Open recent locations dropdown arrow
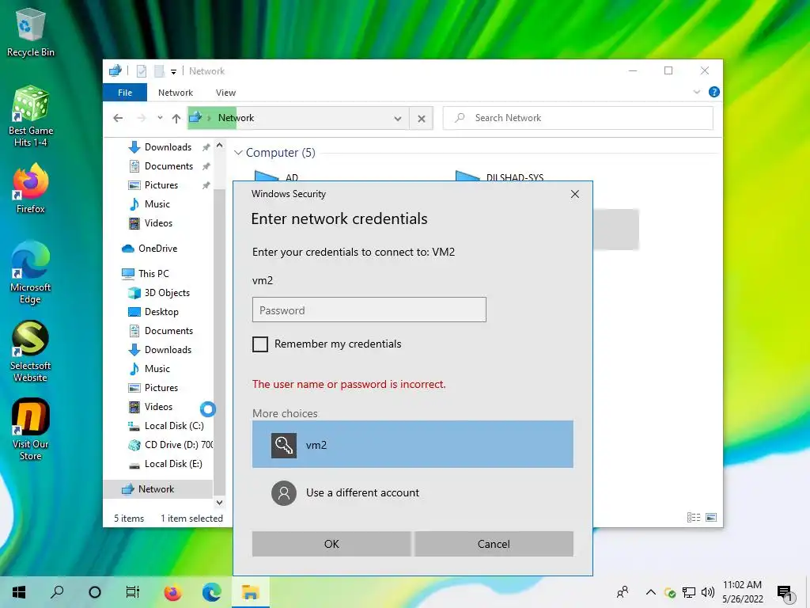810x608 pixels. (x=160, y=118)
